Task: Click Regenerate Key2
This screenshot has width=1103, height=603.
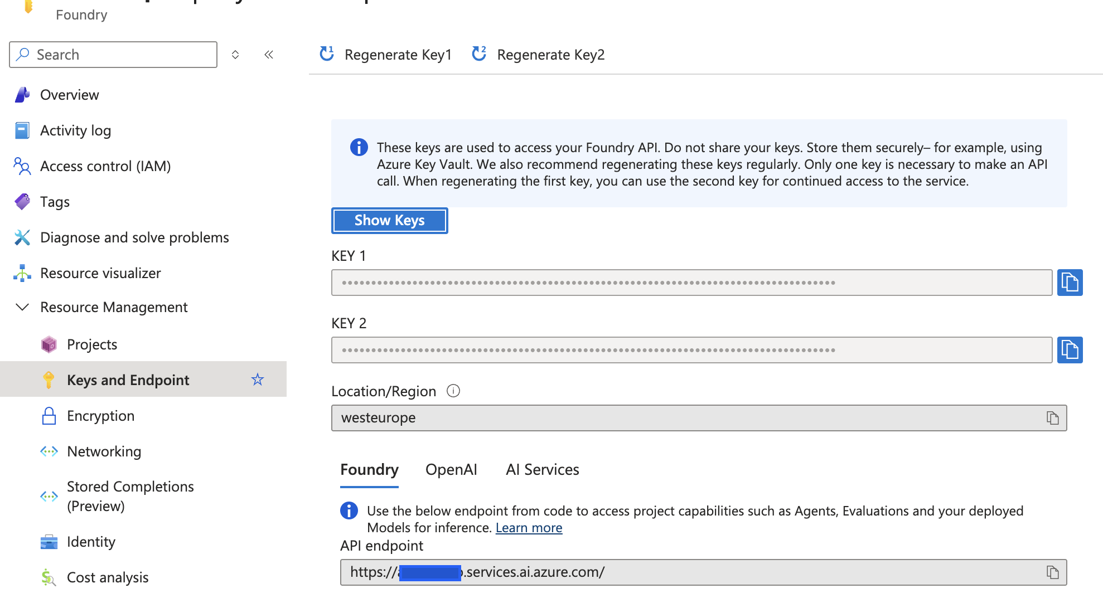Action: [550, 54]
